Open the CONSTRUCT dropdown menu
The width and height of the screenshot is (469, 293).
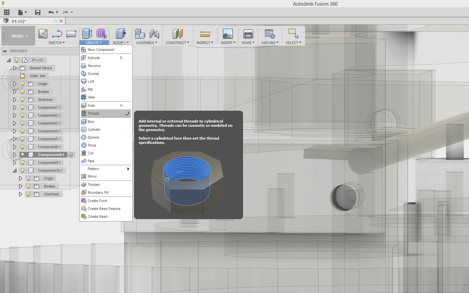177,43
